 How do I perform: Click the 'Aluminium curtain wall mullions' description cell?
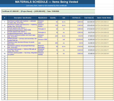tap(23, 22)
